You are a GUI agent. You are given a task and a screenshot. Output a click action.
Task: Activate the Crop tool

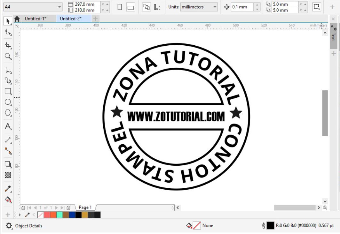coord(7,45)
